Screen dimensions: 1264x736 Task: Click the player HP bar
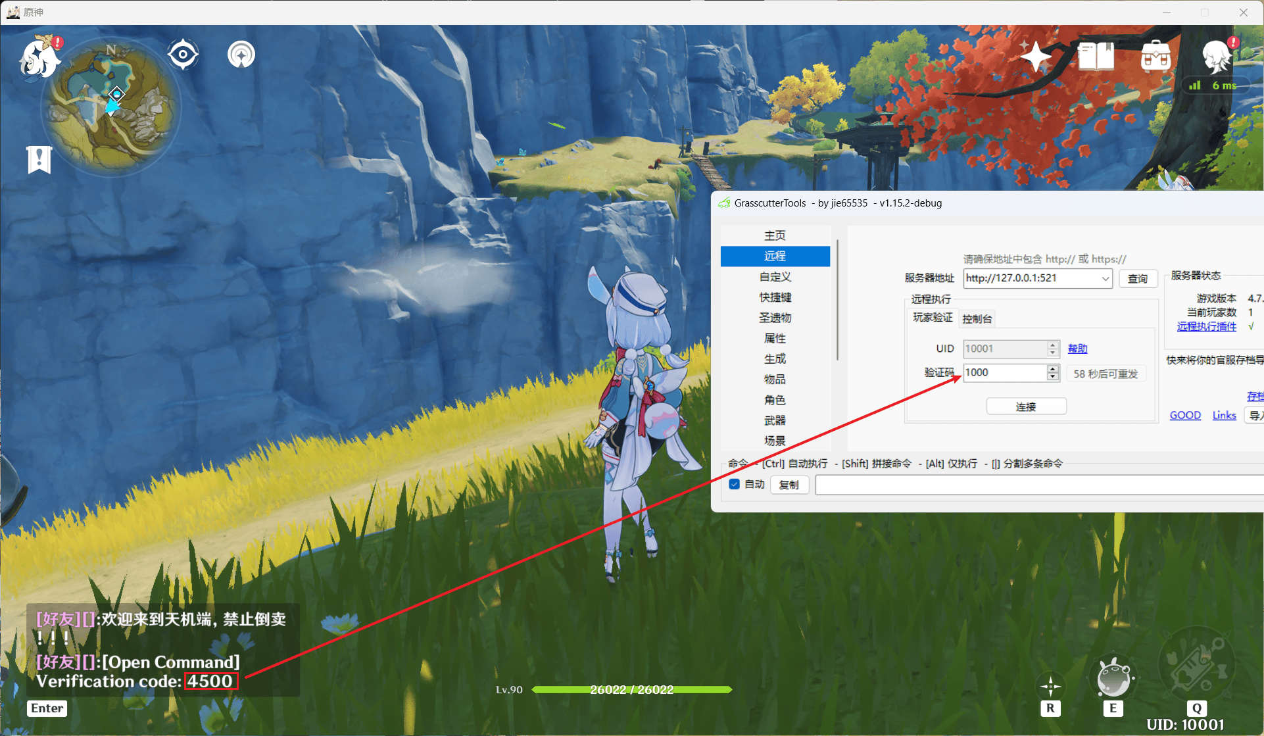[631, 689]
